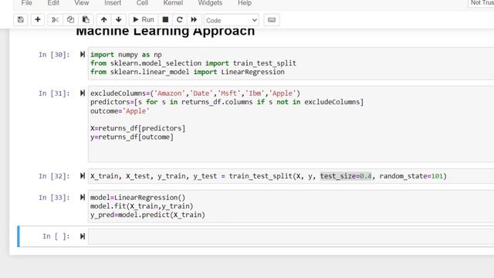The width and height of the screenshot is (494, 278).
Task: Select the In [33] prompt label
Action: [54, 198]
